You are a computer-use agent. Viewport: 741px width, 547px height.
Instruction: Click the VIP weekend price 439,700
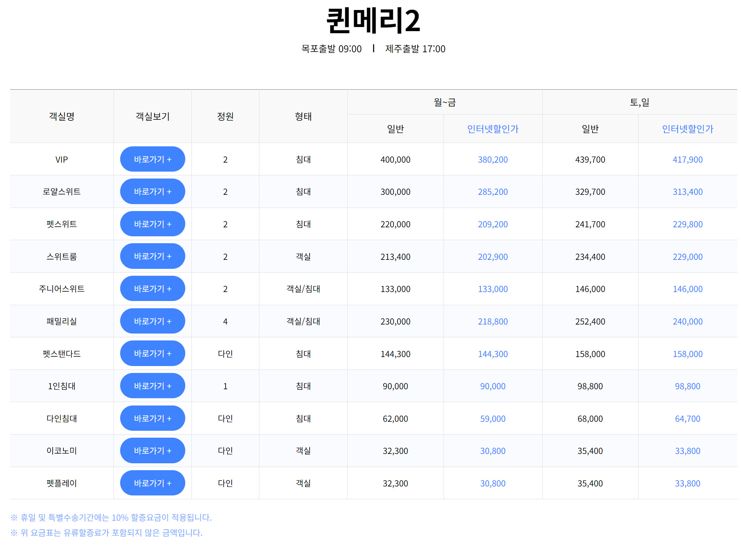coord(590,159)
